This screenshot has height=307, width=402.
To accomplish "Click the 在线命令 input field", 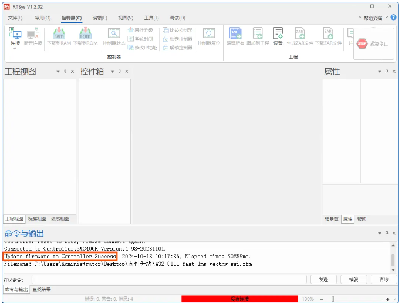I will click(x=169, y=279).
